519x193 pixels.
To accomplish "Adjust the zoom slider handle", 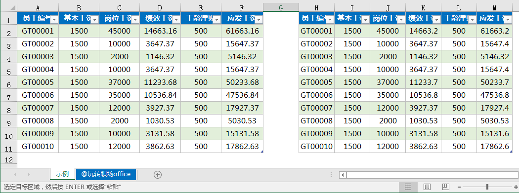I will tap(487, 188).
